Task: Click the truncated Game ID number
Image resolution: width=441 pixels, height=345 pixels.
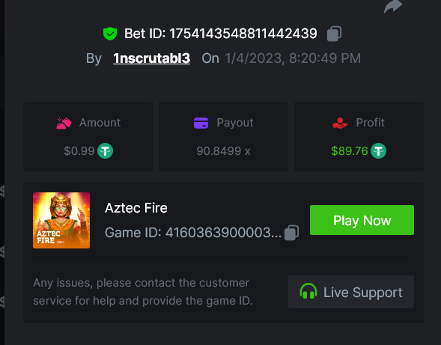Action: [223, 233]
